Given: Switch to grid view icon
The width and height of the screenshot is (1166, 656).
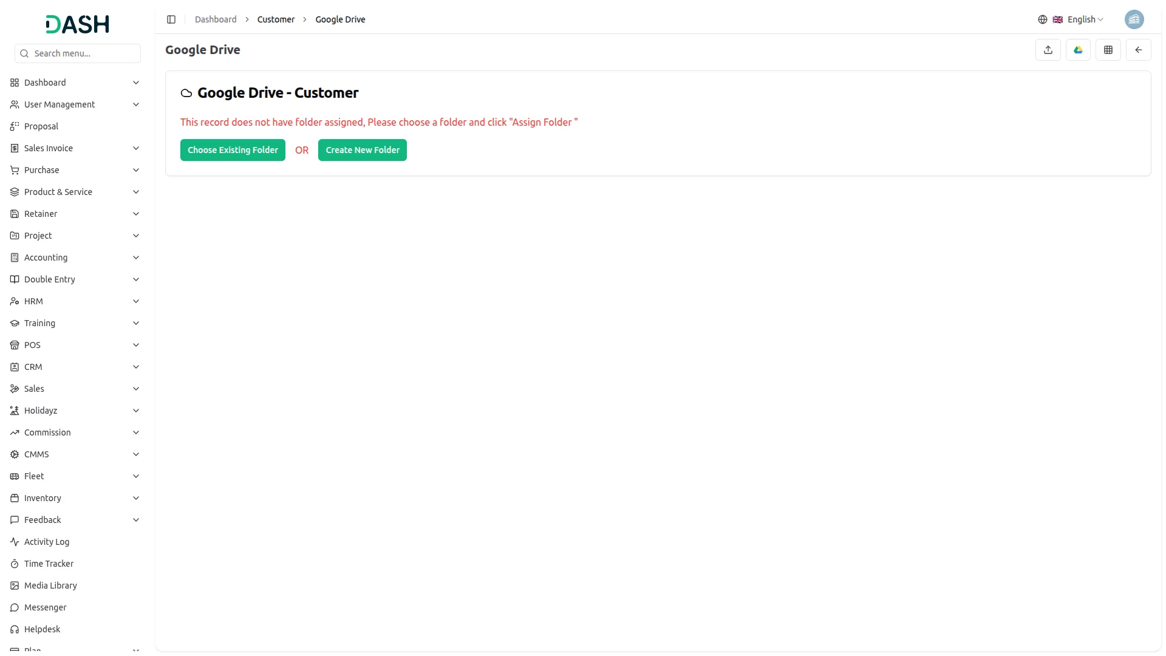Looking at the screenshot, I should [x=1108, y=50].
